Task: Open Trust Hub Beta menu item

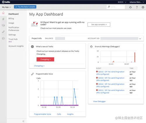Action: click(x=13, y=40)
